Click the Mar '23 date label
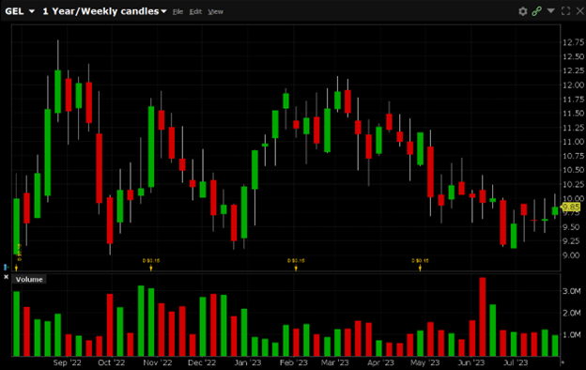The image size is (586, 370). [334, 362]
